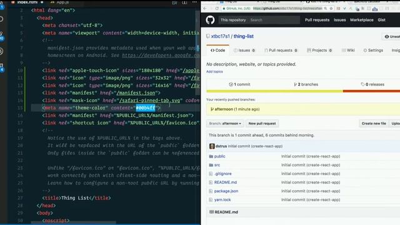
Task: Open the yarn.lock file link
Action: pyautogui.click(x=222, y=200)
